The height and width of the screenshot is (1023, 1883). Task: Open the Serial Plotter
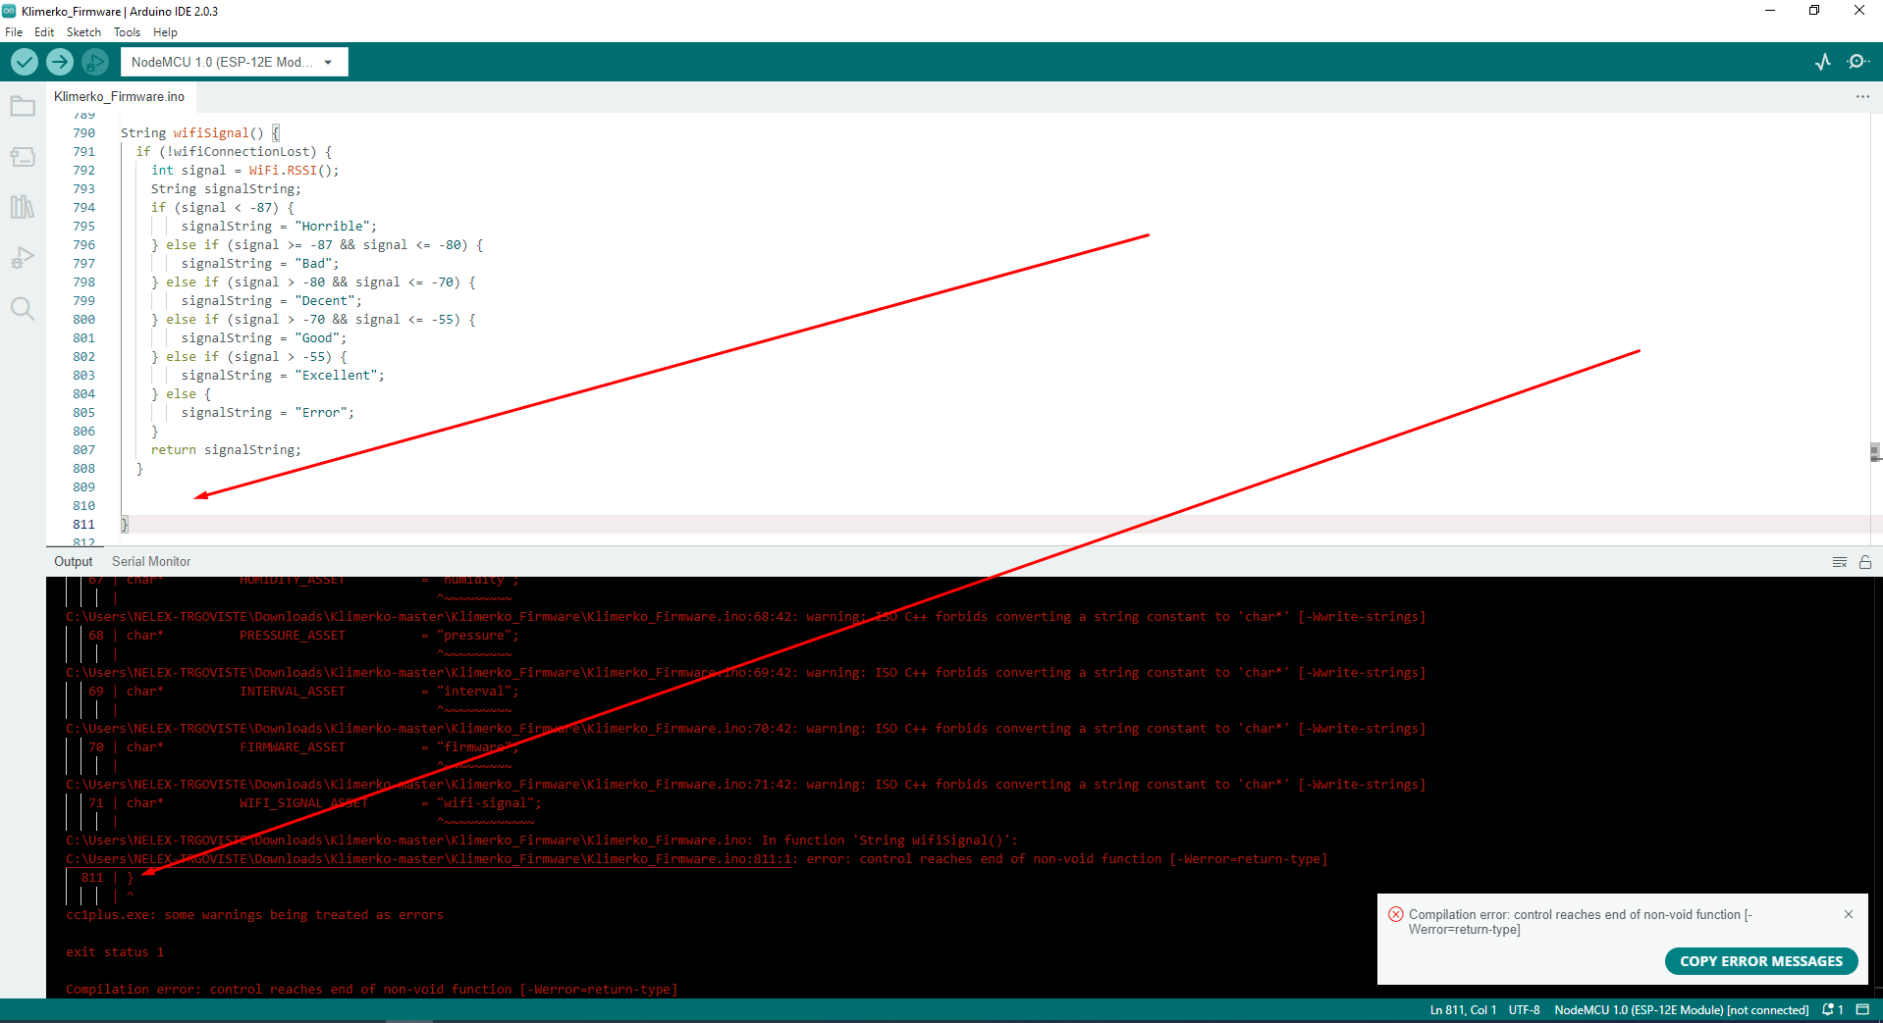point(1822,61)
